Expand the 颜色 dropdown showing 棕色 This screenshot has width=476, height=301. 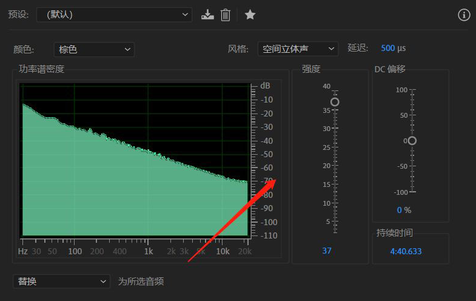pyautogui.click(x=94, y=49)
